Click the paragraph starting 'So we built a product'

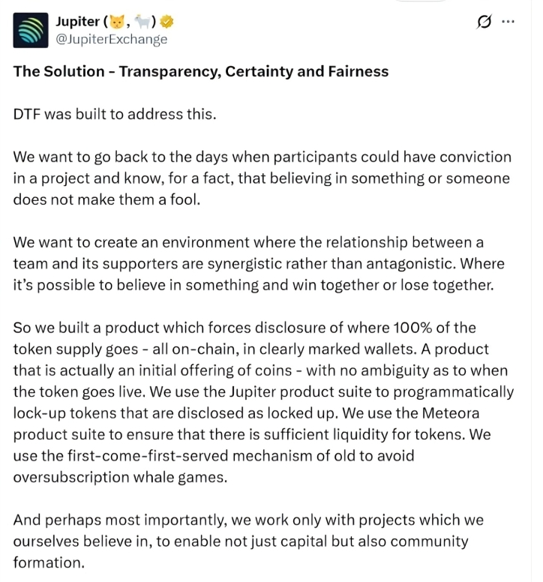click(x=262, y=402)
